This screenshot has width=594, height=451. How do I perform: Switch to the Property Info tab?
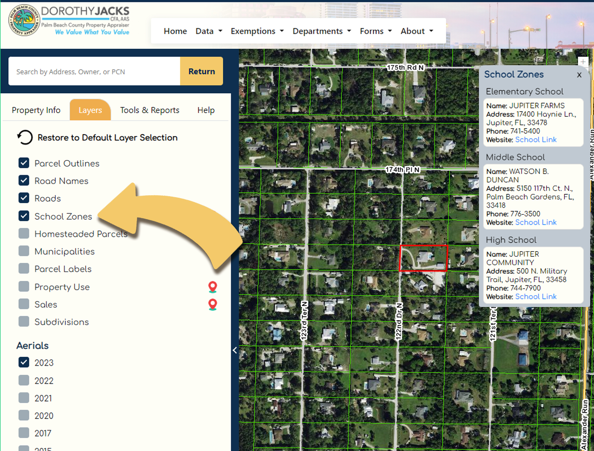coord(36,110)
